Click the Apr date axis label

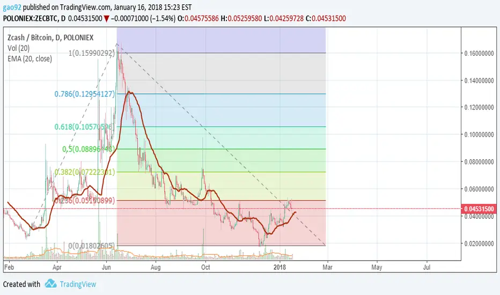57,267
